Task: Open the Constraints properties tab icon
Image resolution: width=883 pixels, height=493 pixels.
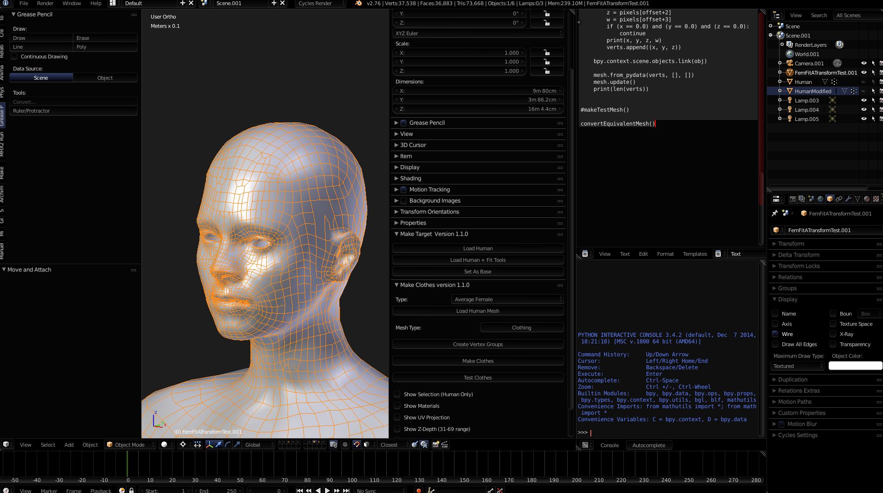Action: click(839, 199)
